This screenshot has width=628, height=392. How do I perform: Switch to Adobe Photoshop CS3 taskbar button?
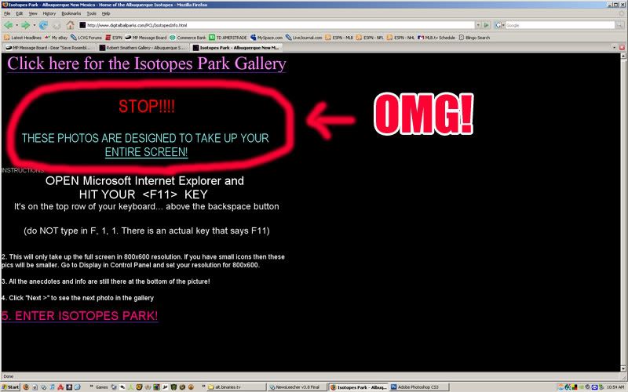tap(419, 387)
